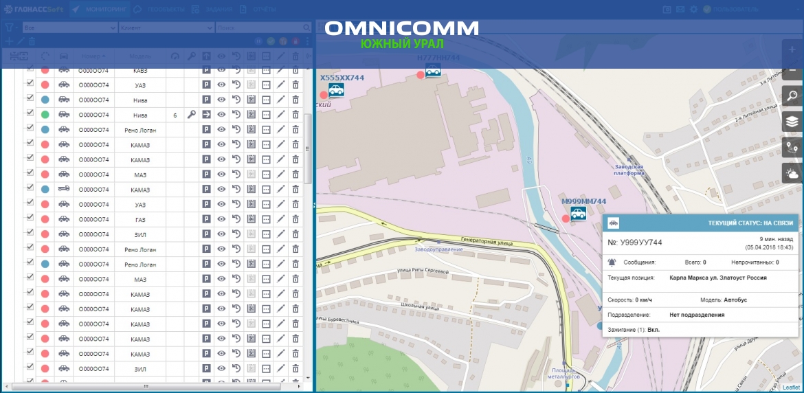Open track history for Рено Логан row
Image resolution: width=804 pixels, height=393 pixels.
(x=236, y=130)
